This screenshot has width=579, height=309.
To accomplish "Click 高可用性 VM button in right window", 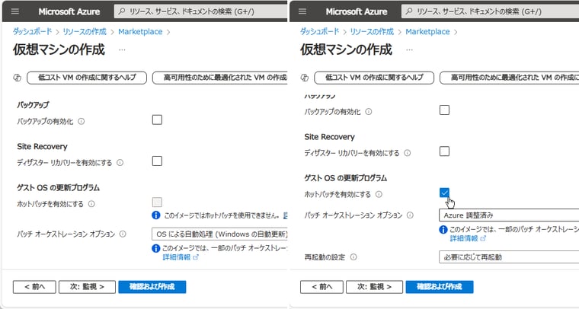I will coord(510,78).
